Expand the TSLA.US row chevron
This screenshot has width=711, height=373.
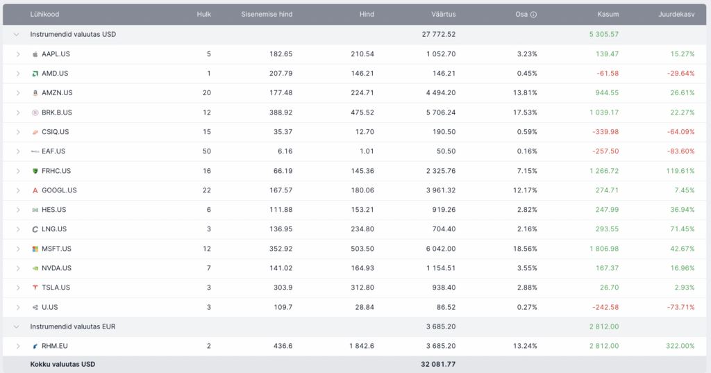tap(17, 288)
